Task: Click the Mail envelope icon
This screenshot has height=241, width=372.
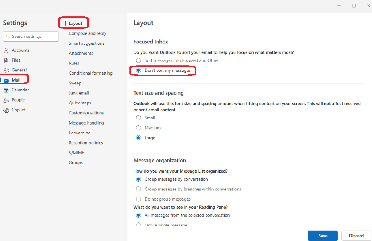Action: click(7, 80)
